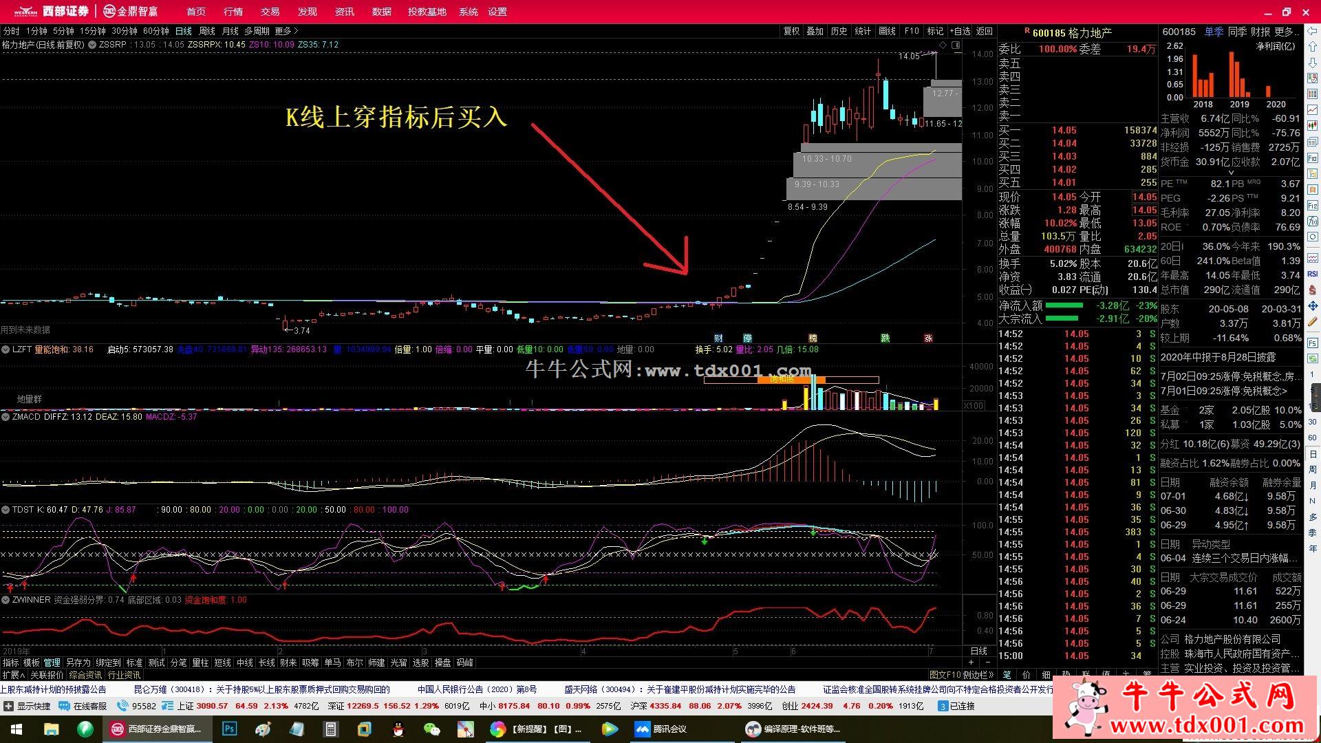Open the 标记 marker dropdown
1321x743 pixels.
(x=935, y=31)
